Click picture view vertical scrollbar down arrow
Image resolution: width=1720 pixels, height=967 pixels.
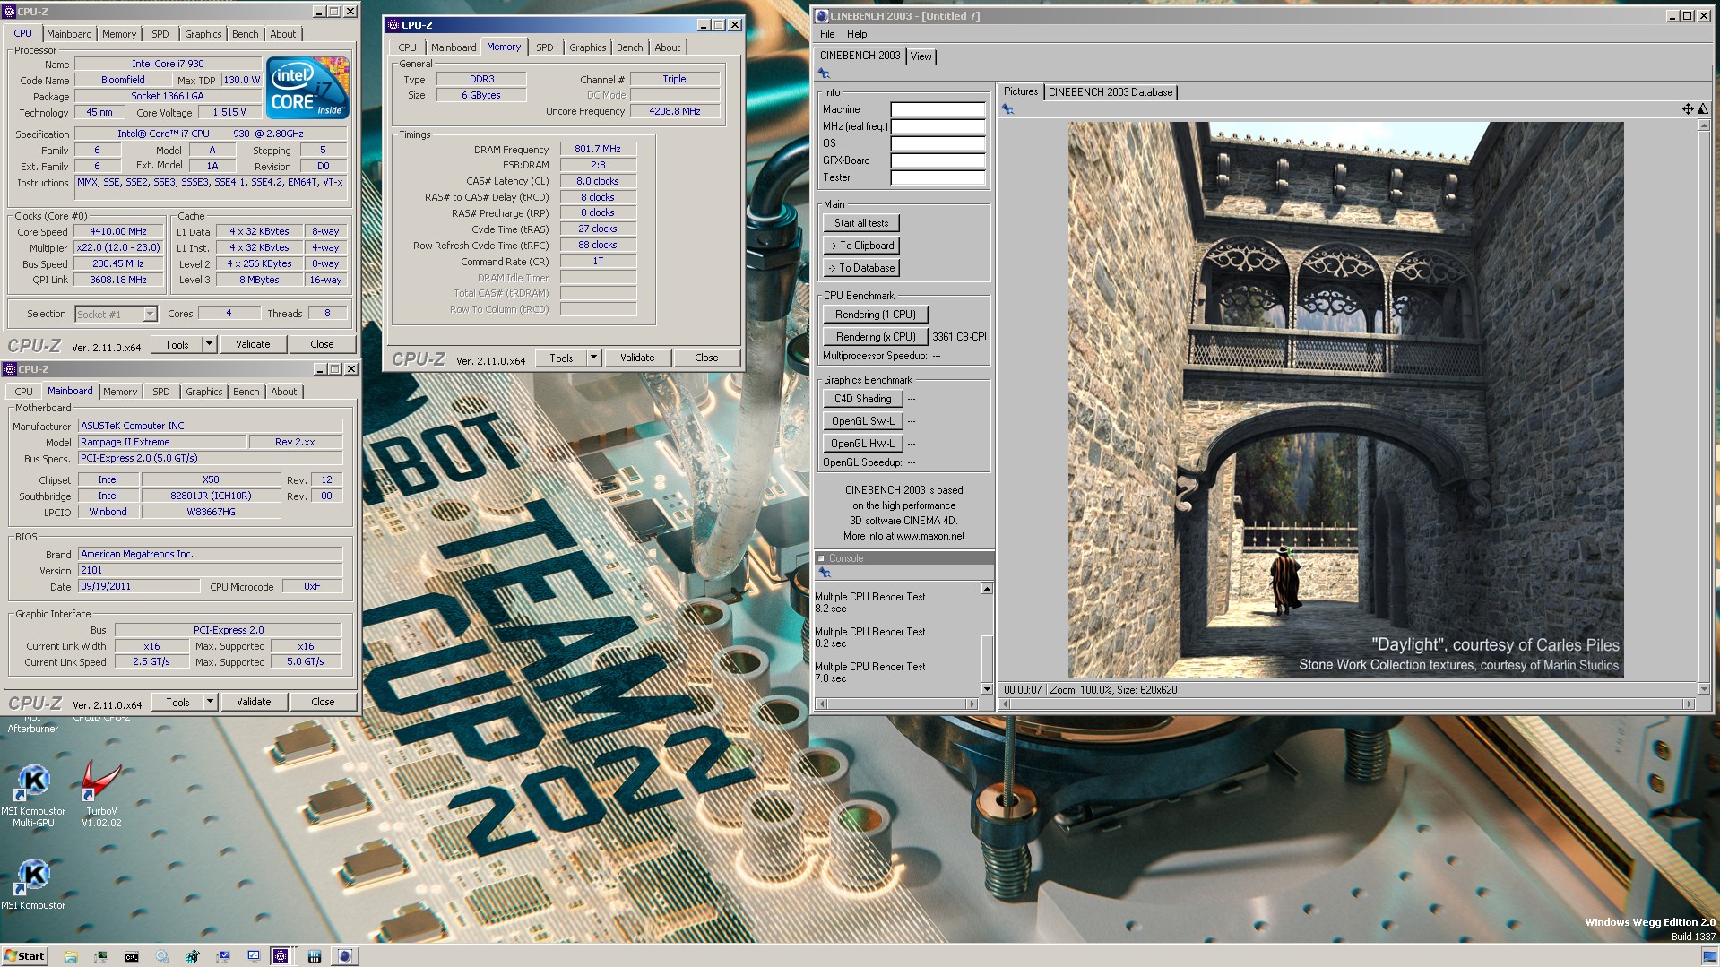click(x=1704, y=689)
